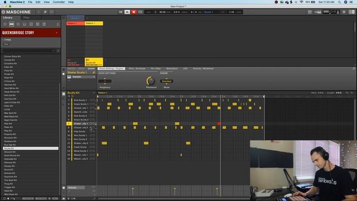Select the yellow Pattern 1 clip
The width and height of the screenshot is (357, 201).
coord(94,23)
